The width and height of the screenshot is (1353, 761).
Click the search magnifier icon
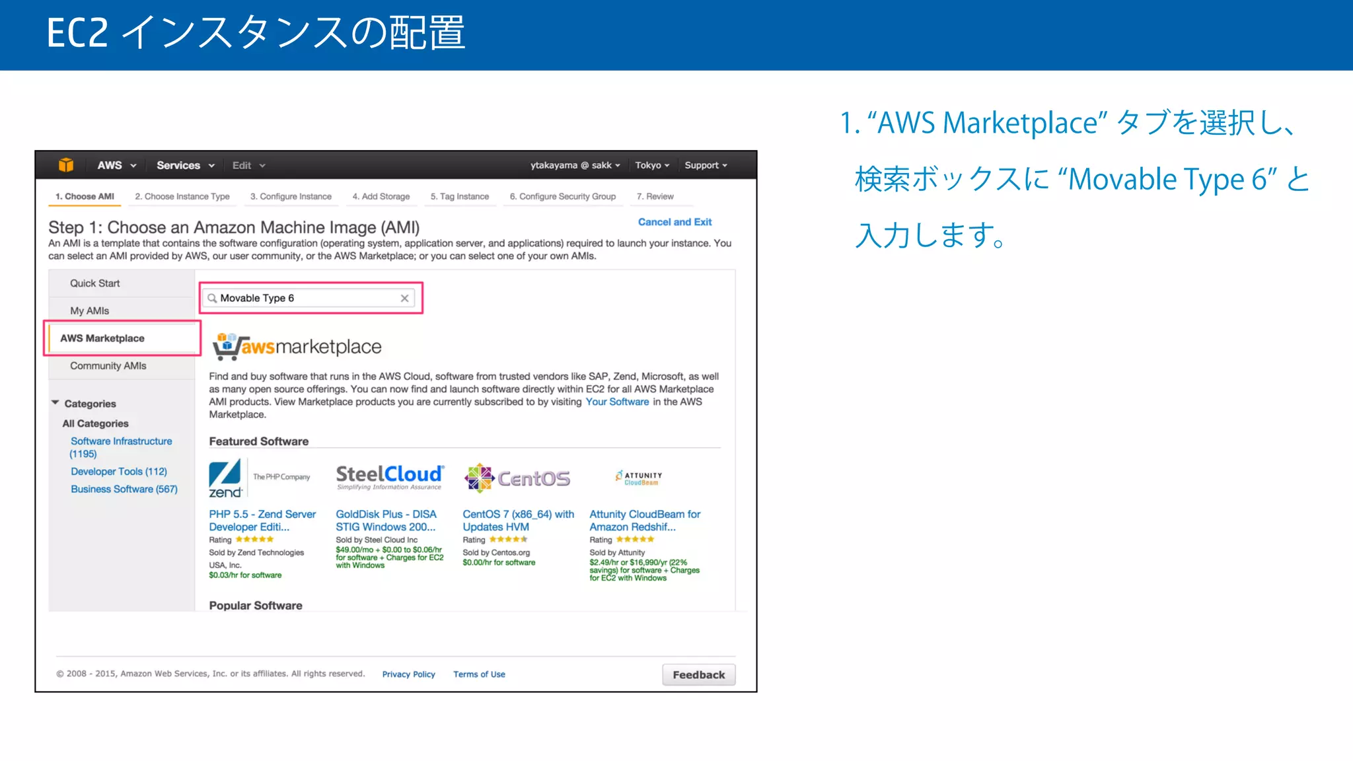pyautogui.click(x=212, y=299)
